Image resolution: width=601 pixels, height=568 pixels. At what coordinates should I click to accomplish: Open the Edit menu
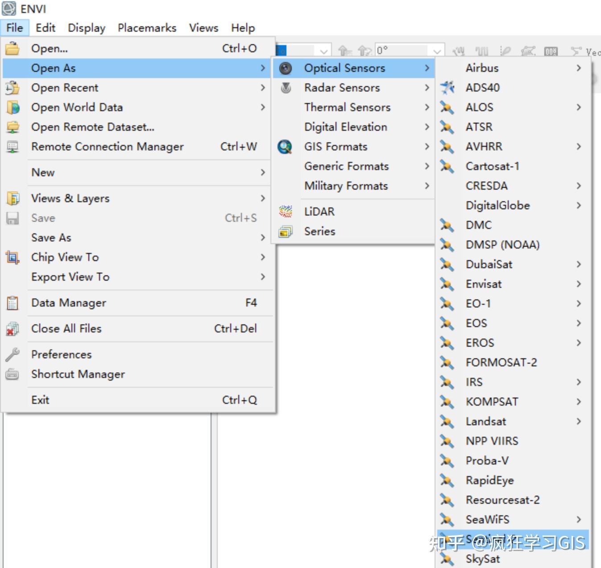pyautogui.click(x=46, y=28)
